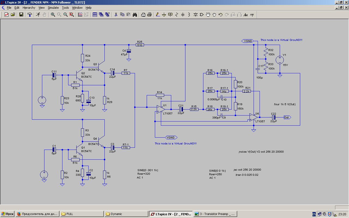The image size is (349, 218).
Task: Switch to the Dynamic folder taskbar button
Action: coord(126,214)
